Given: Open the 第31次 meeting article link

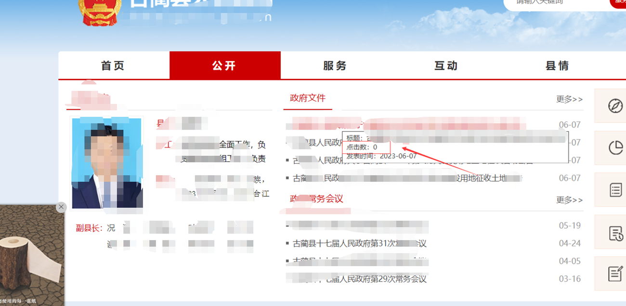Looking at the screenshot, I should coord(359,243).
